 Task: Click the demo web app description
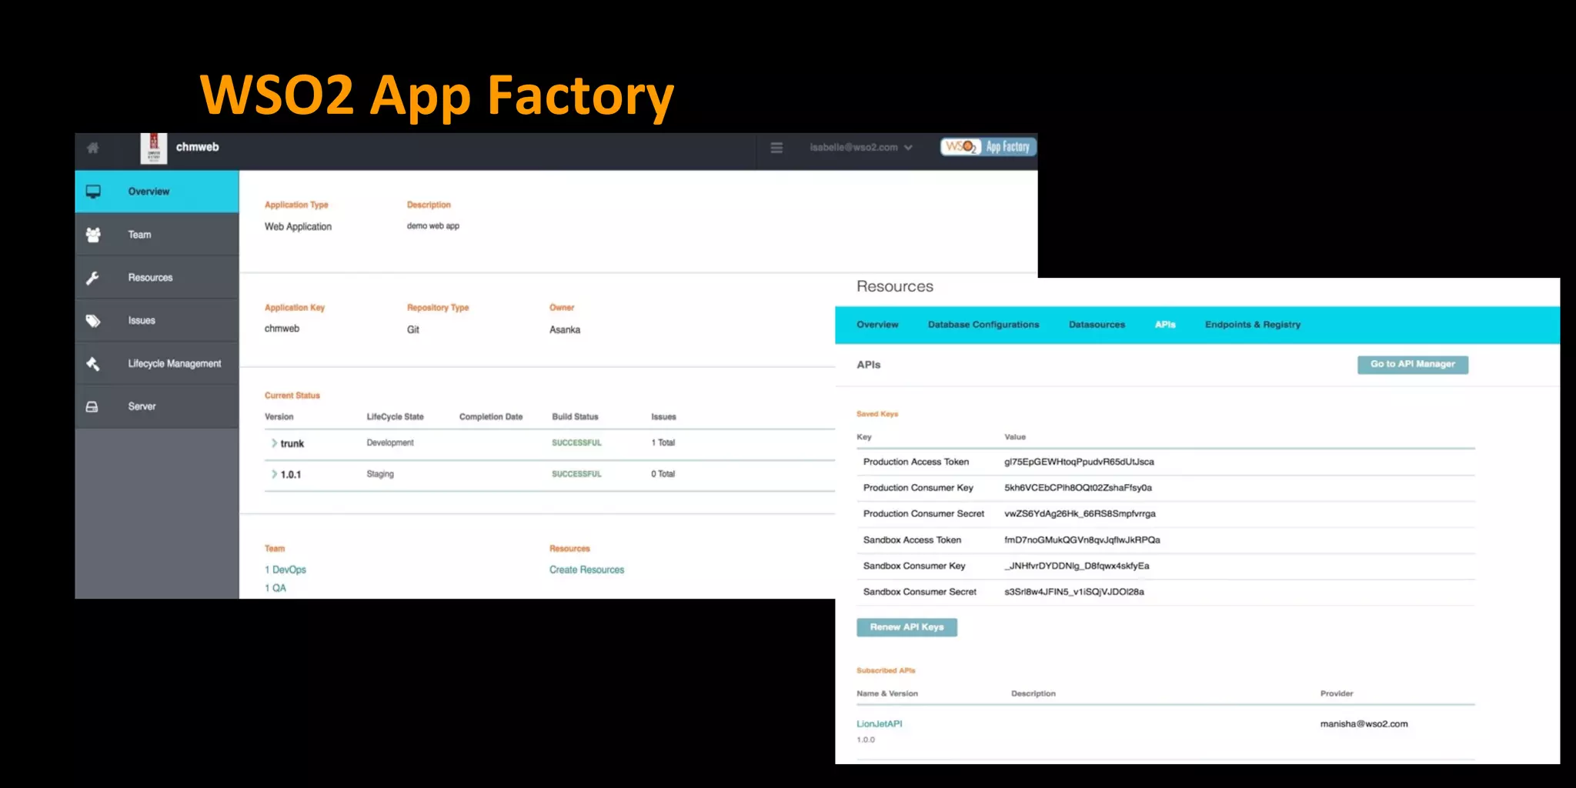pyautogui.click(x=433, y=226)
